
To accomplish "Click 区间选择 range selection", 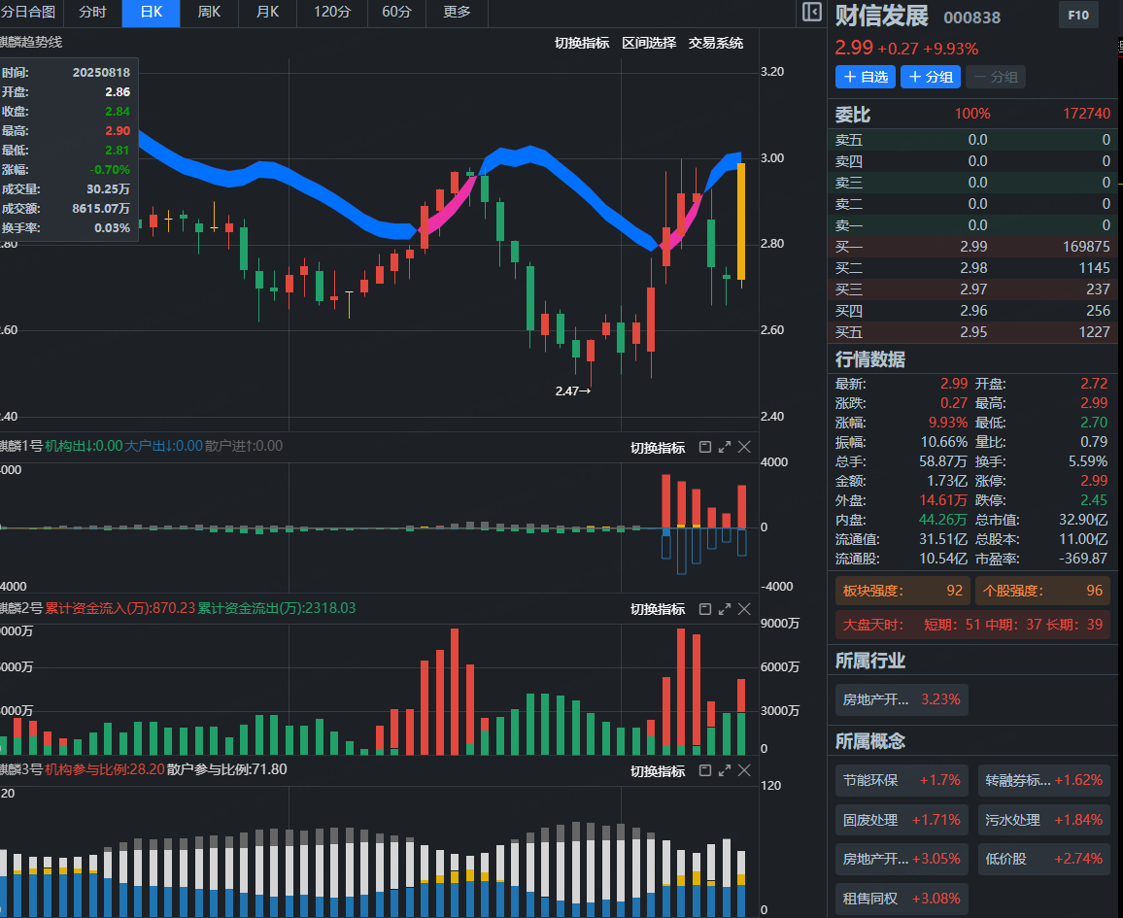I will pos(648,43).
